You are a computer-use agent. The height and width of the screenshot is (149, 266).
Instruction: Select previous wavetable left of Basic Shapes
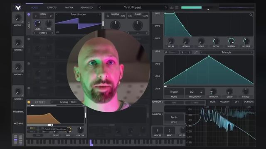pyautogui.click(x=57, y=14)
